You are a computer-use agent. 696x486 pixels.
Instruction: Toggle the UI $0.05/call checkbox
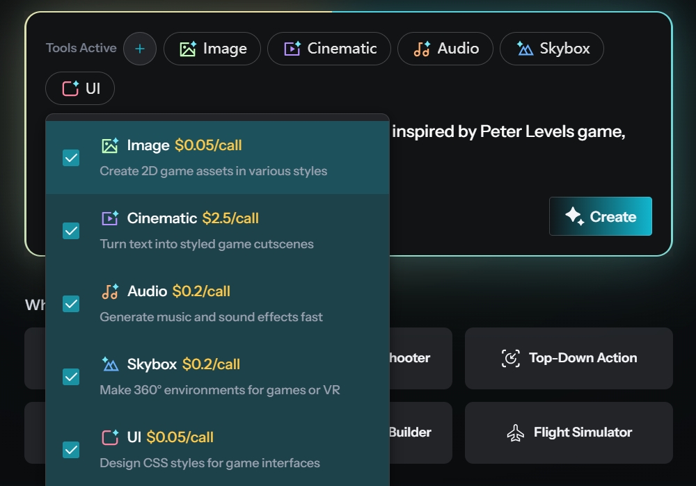click(71, 450)
